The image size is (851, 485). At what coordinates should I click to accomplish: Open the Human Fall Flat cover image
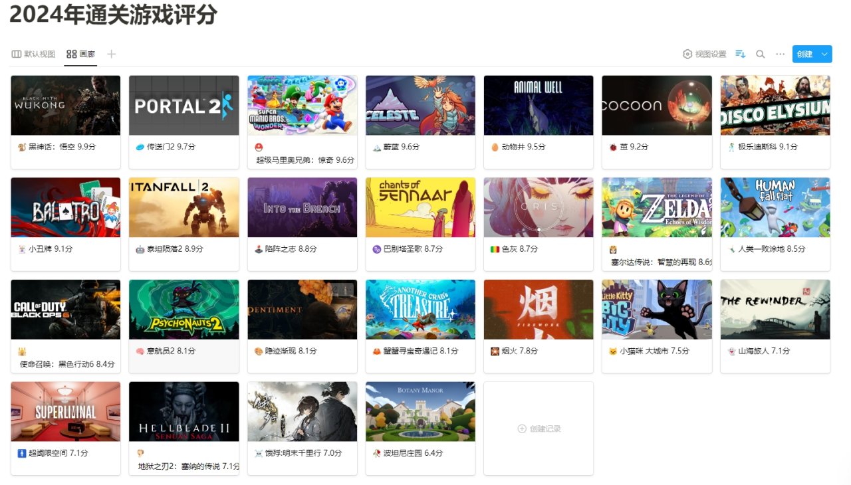775,207
